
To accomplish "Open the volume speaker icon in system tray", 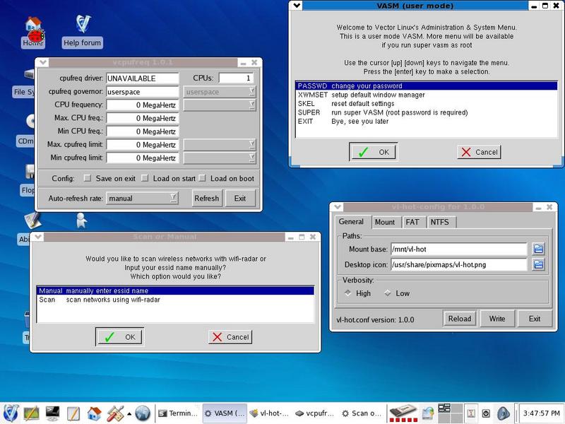I will (x=504, y=413).
